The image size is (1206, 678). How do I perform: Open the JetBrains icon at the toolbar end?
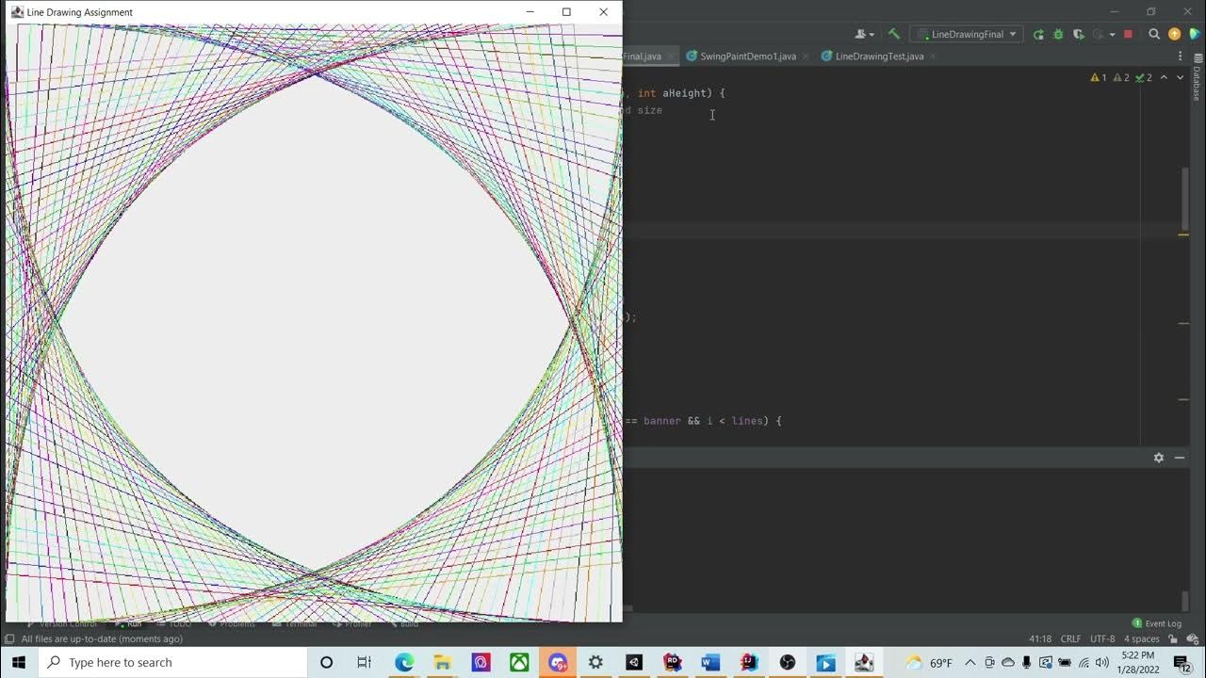(x=1194, y=34)
